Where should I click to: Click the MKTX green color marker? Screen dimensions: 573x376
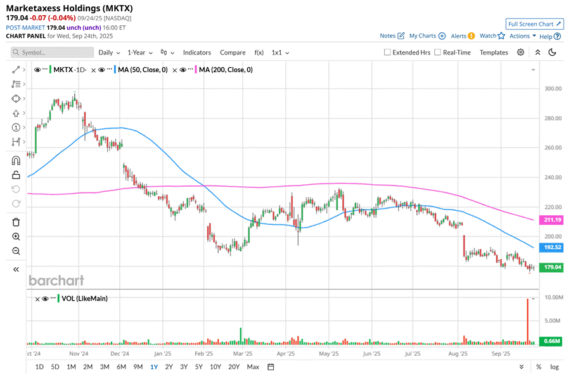(50, 70)
